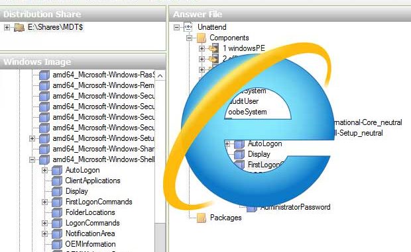Select the Setup_neutral component entry

point(359,133)
